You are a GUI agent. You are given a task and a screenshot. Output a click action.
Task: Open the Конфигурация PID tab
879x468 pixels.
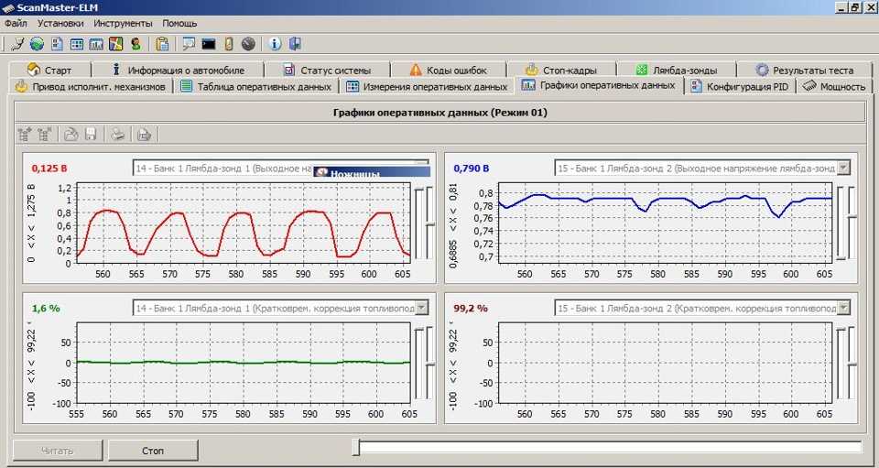tap(741, 86)
